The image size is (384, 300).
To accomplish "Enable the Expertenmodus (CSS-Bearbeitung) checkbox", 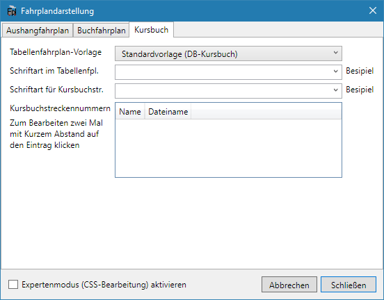I will point(13,284).
